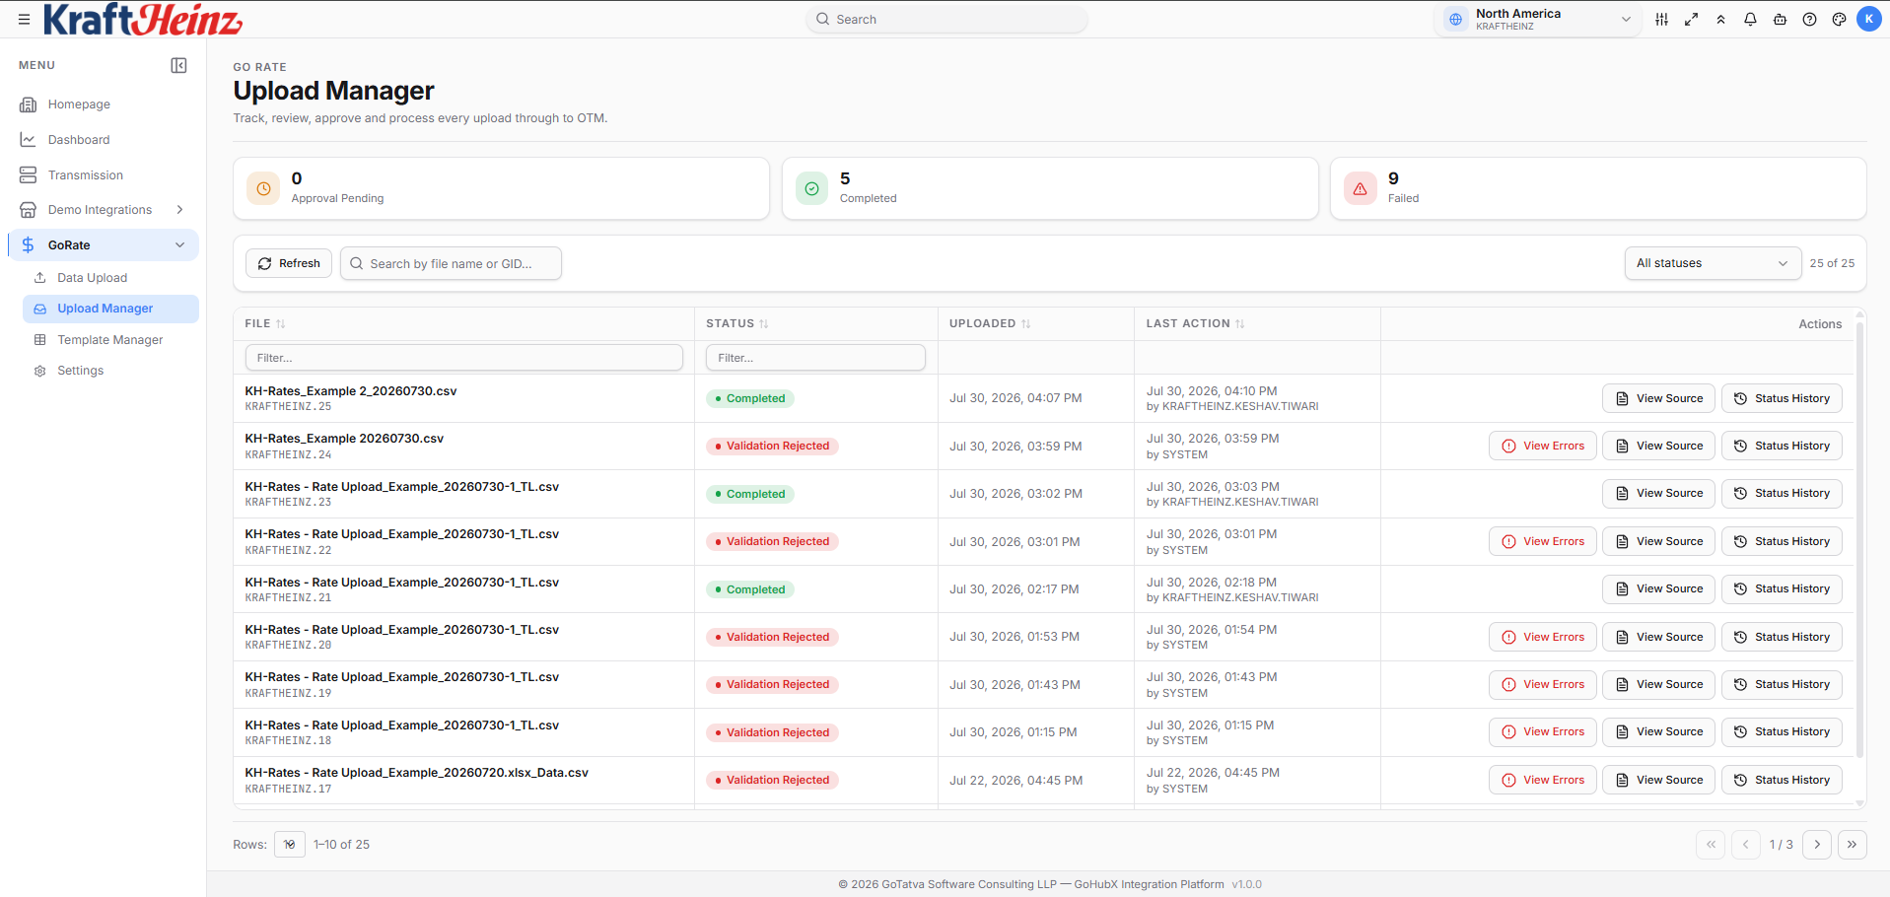Click uploaded time Jul 22, 2026, 04:45 PM
The width and height of the screenshot is (1890, 897).
point(1015,781)
